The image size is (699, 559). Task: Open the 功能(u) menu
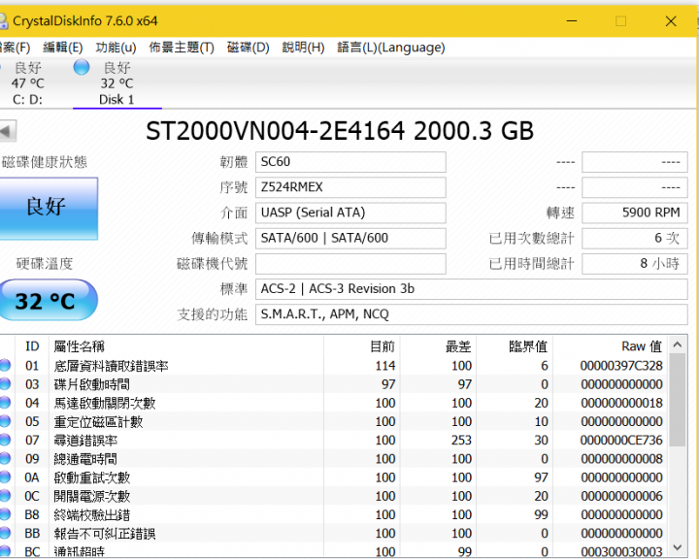coord(116,48)
